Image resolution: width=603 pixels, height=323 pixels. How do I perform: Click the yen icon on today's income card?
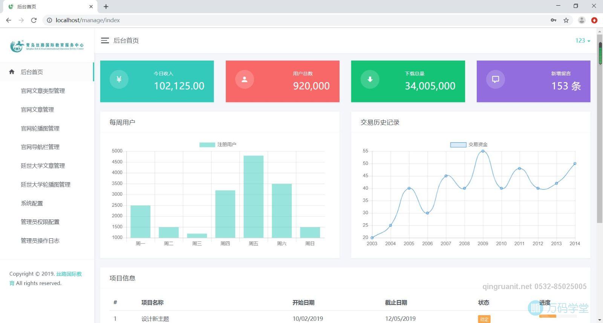point(119,79)
